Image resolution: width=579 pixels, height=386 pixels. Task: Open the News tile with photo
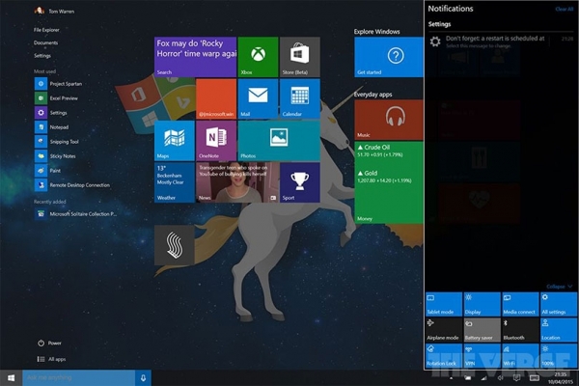237,182
